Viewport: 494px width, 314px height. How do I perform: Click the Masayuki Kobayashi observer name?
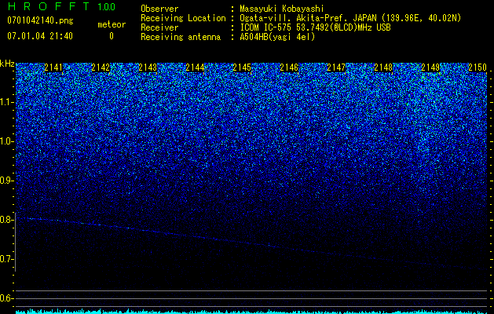click(x=282, y=9)
